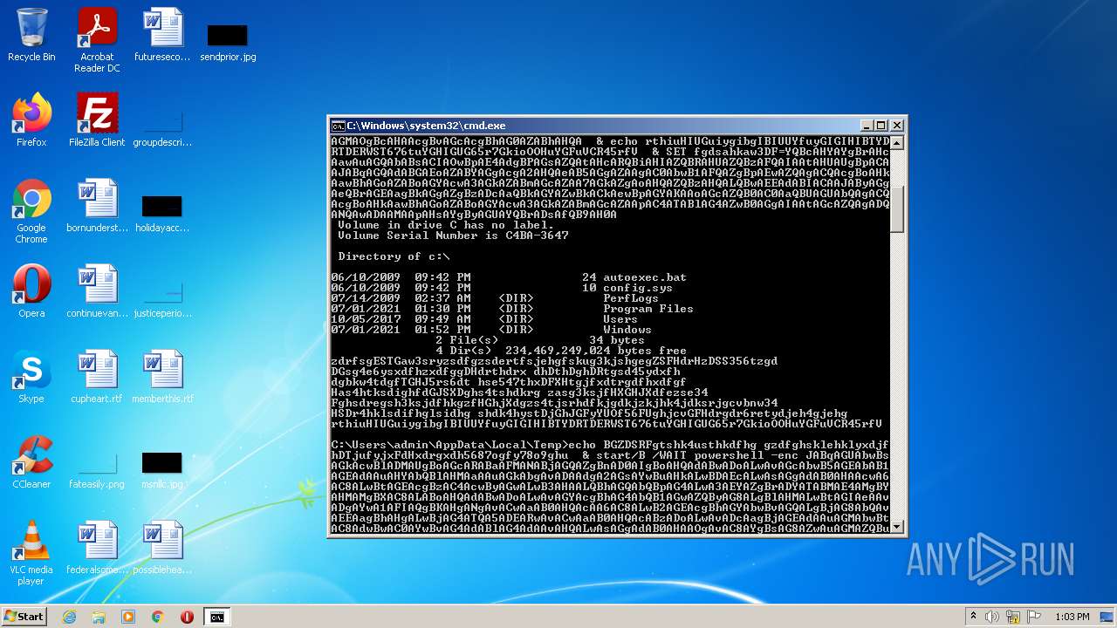Show hidden tray icons arrow

[974, 617]
